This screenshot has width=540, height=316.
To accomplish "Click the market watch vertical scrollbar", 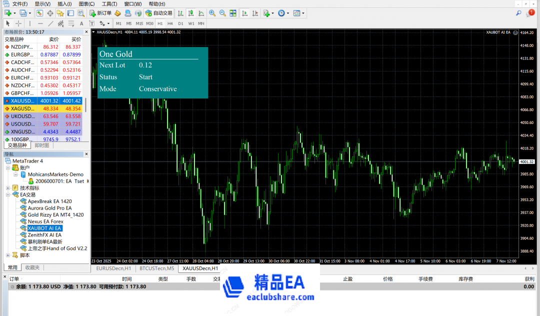I will pos(85,105).
